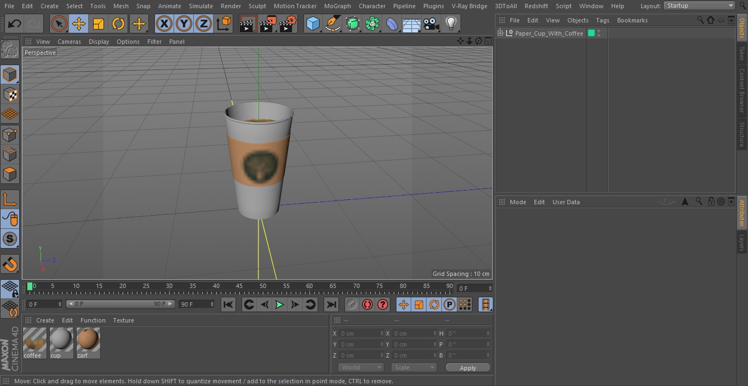Select the Live Selection tool
The height and width of the screenshot is (386, 748).
tap(59, 24)
